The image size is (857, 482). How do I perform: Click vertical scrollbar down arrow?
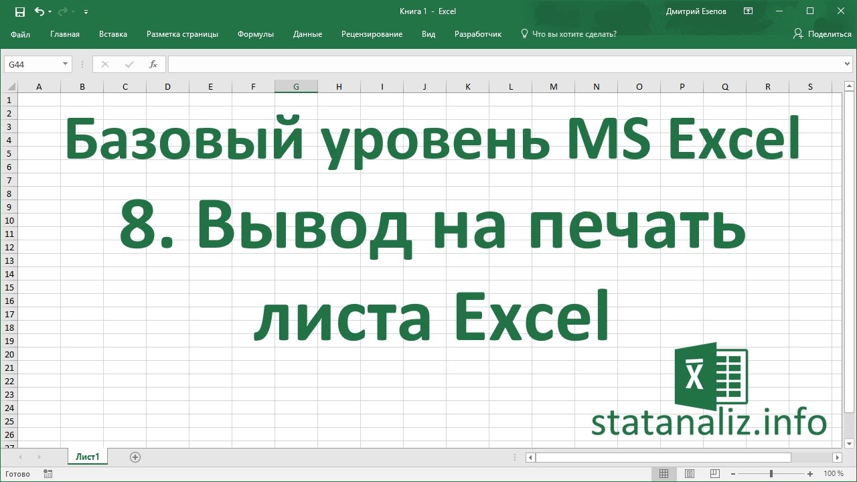click(x=849, y=443)
